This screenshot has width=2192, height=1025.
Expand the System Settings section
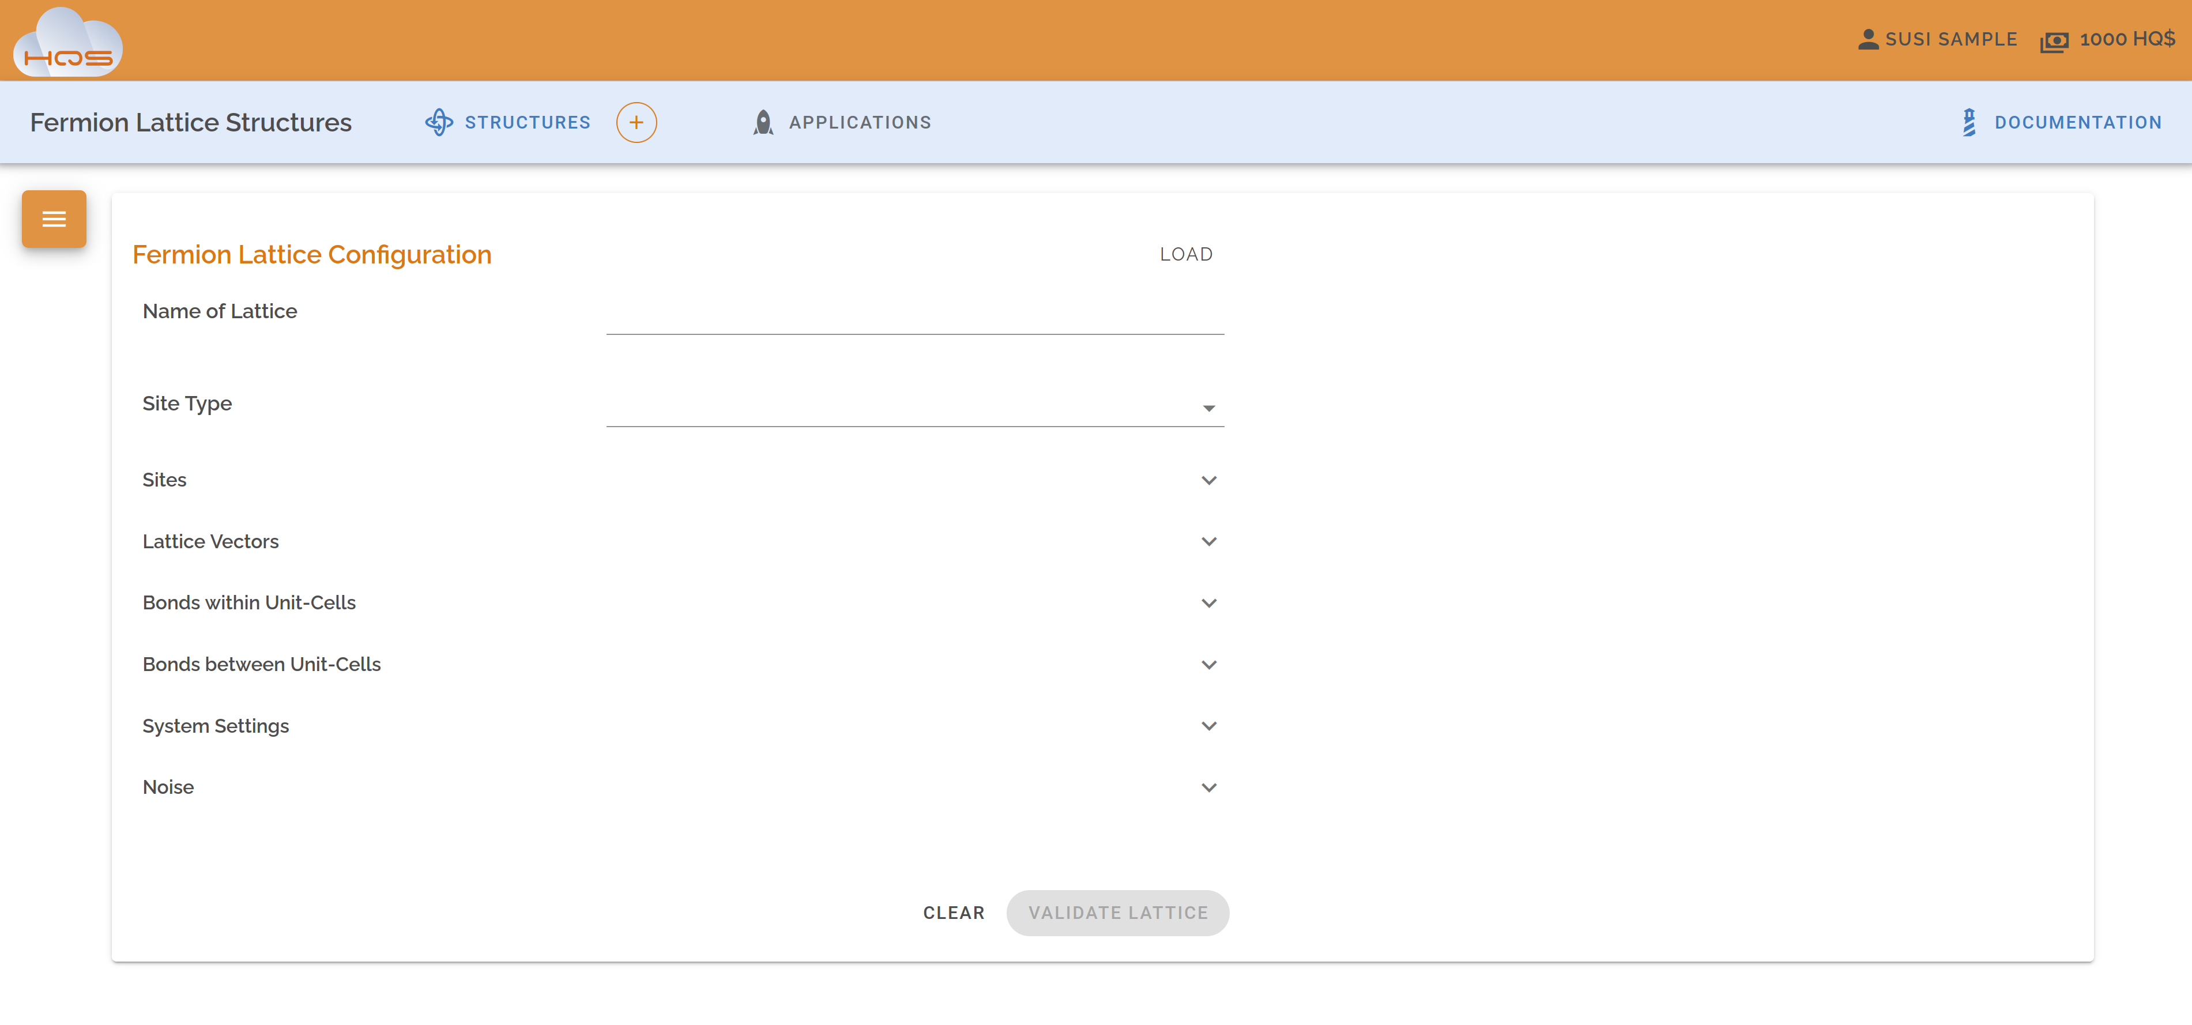tap(1209, 726)
